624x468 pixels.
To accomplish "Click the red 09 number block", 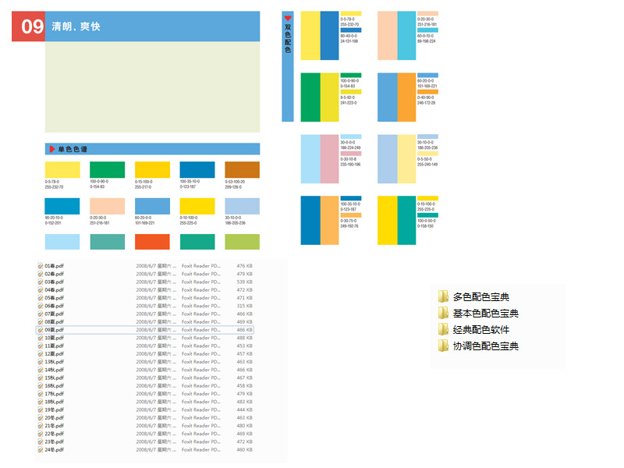I will click(x=28, y=27).
